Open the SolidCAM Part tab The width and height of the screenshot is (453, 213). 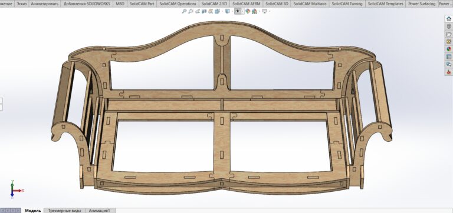(x=142, y=4)
